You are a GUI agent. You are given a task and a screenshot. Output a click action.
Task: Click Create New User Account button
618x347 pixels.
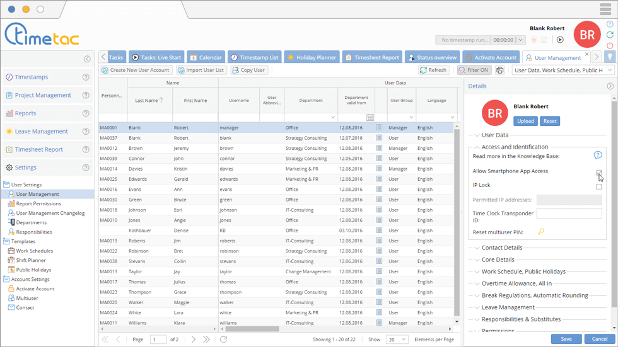click(x=136, y=71)
